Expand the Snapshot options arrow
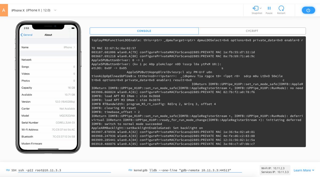 [261, 8]
